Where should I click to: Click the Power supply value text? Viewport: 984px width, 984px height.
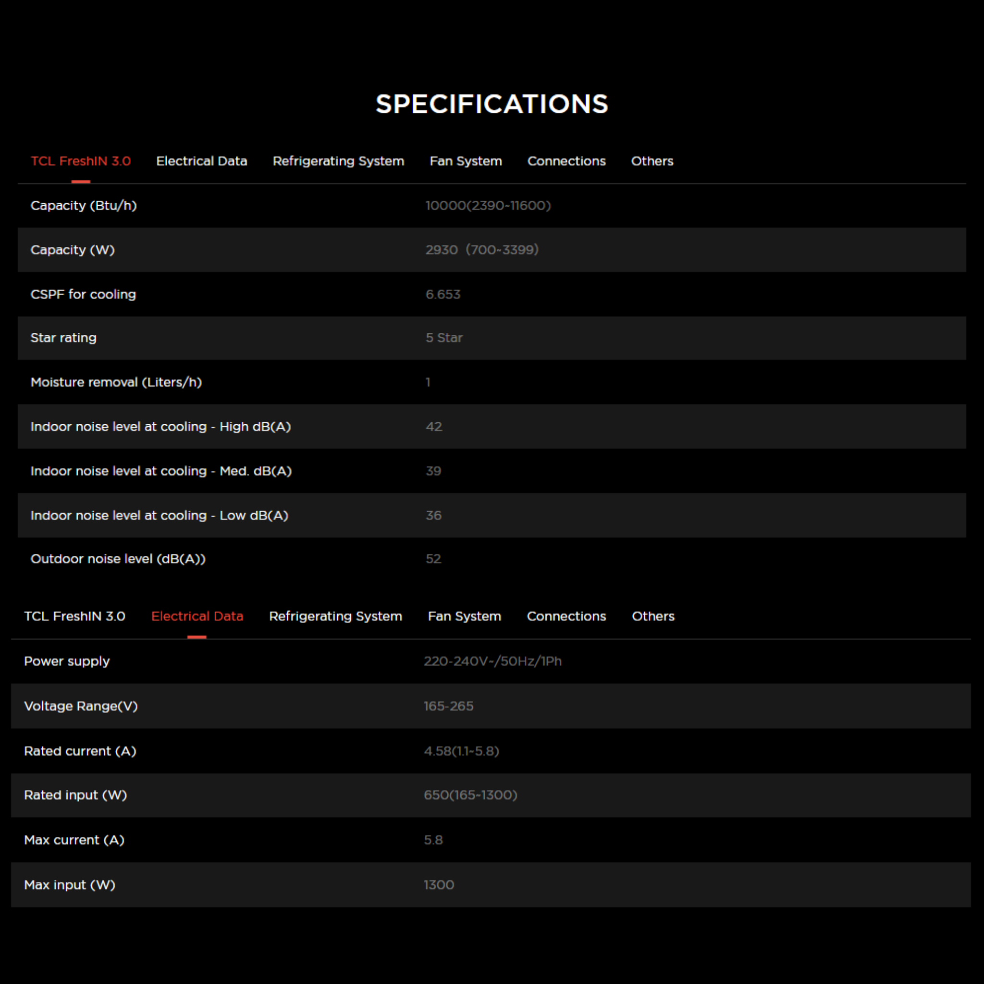(x=492, y=661)
